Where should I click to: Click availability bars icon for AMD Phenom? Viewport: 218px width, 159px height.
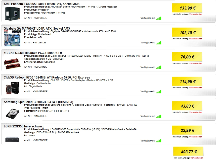click(159, 18)
